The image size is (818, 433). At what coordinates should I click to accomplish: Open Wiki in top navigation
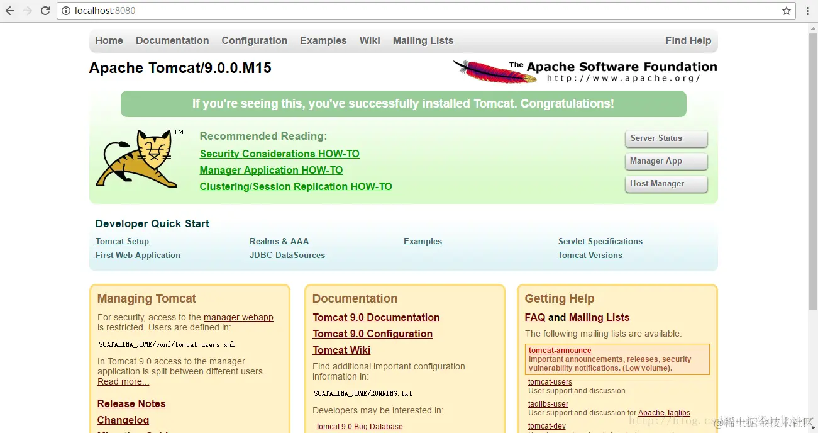370,40
